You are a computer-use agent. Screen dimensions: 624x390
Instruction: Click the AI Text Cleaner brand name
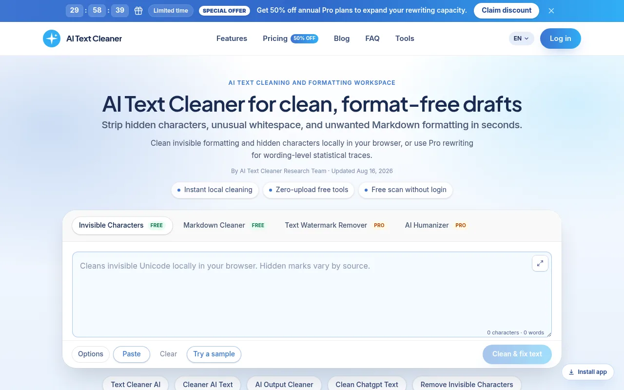tap(94, 39)
